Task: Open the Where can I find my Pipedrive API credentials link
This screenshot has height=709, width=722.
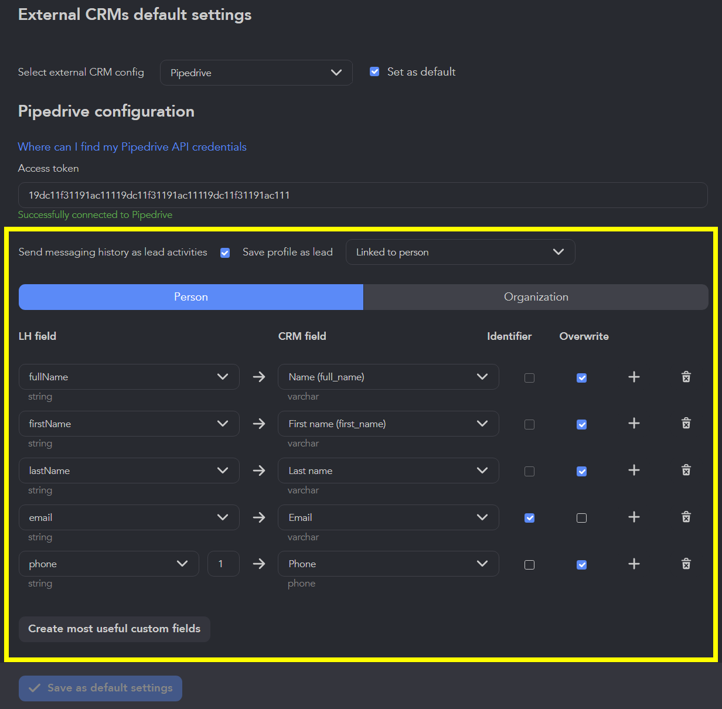Action: click(x=132, y=146)
